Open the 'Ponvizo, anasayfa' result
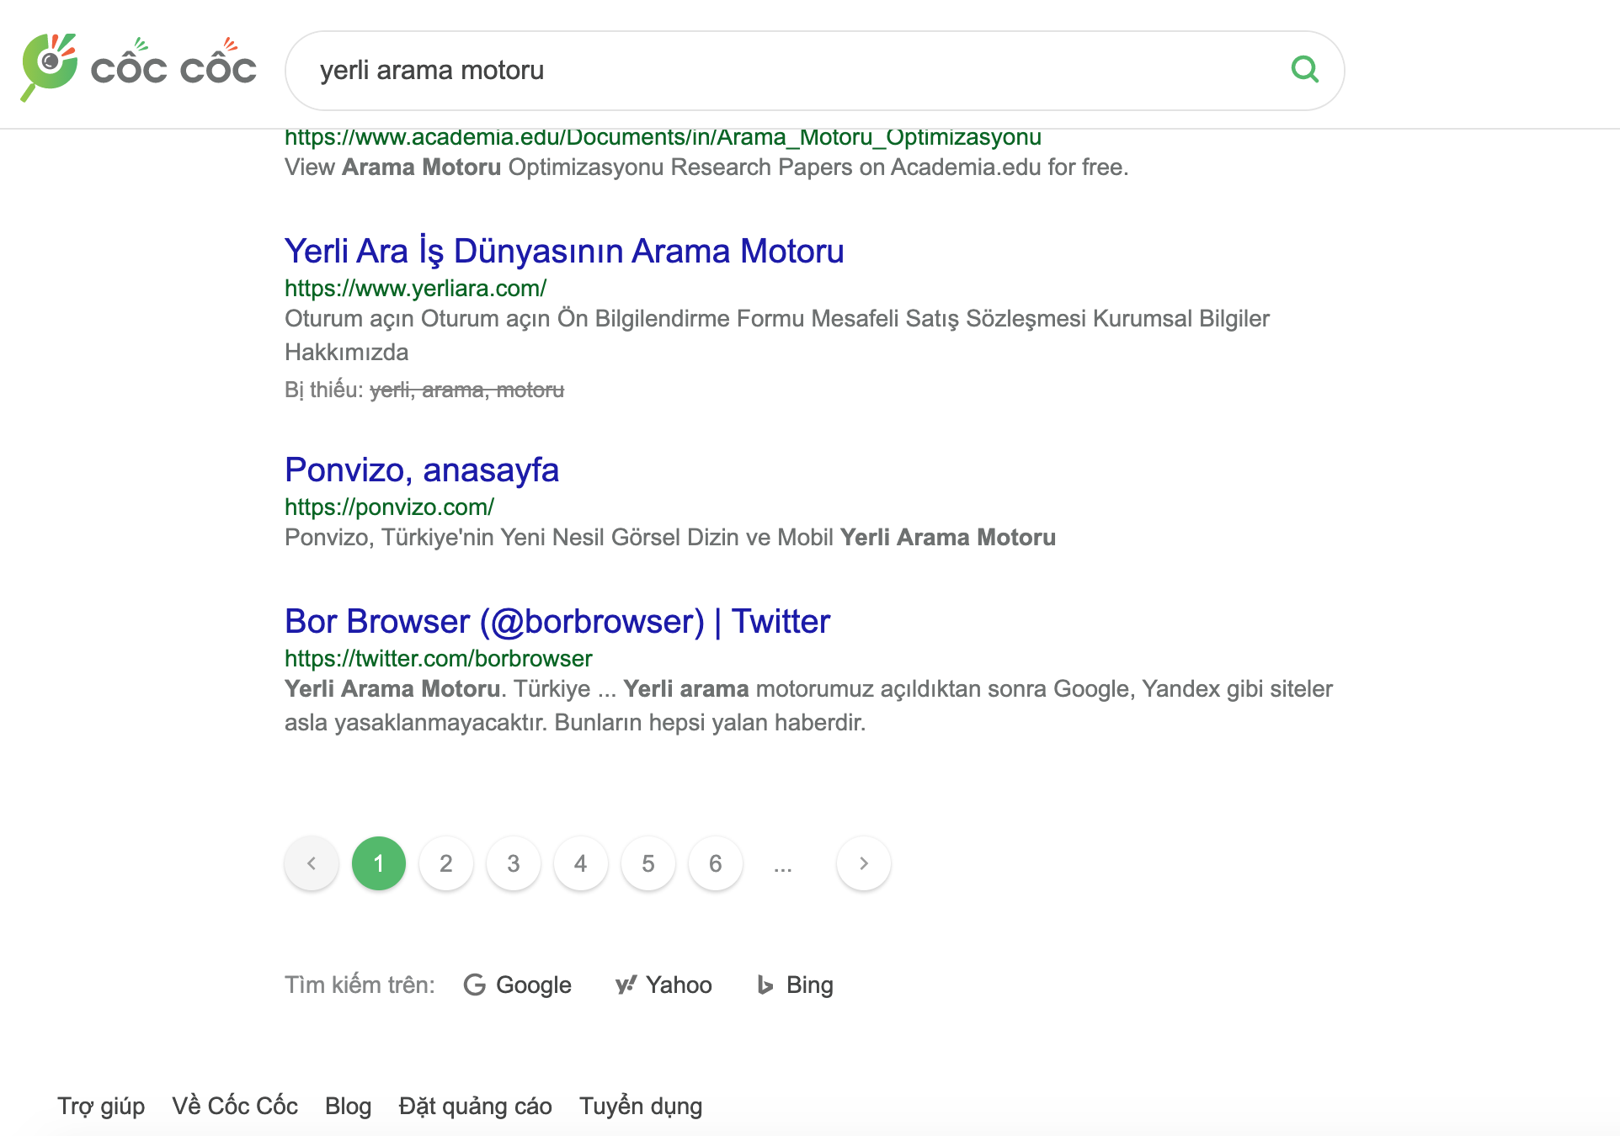Viewport: 1620px width, 1136px height. pyautogui.click(x=422, y=470)
